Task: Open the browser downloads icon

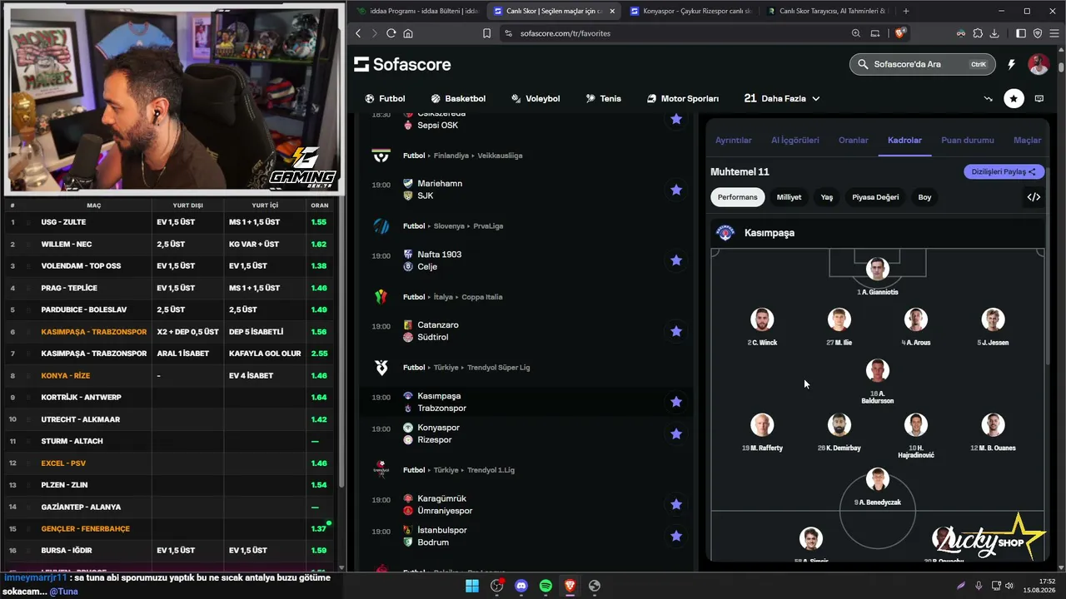Action: [995, 33]
